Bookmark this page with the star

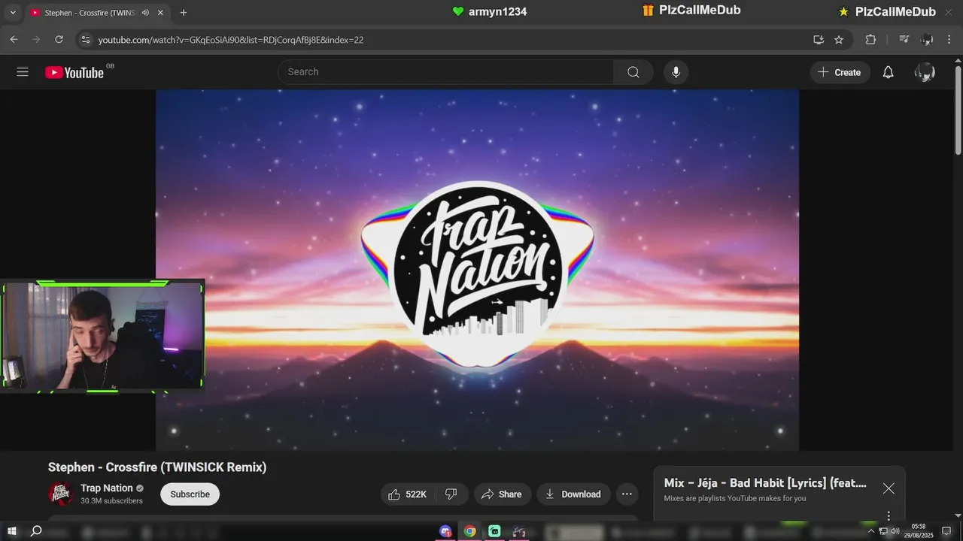[x=839, y=39]
